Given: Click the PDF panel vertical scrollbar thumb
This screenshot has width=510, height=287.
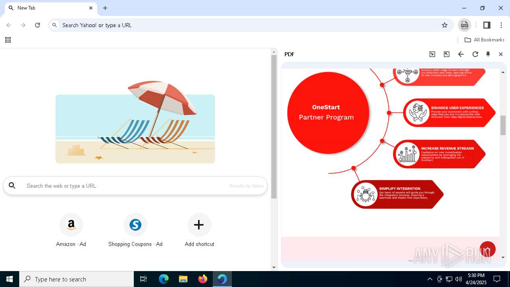Looking at the screenshot, I should pos(503,125).
